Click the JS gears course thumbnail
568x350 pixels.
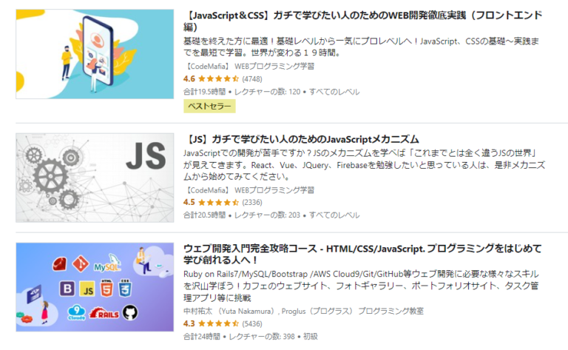coord(95,178)
